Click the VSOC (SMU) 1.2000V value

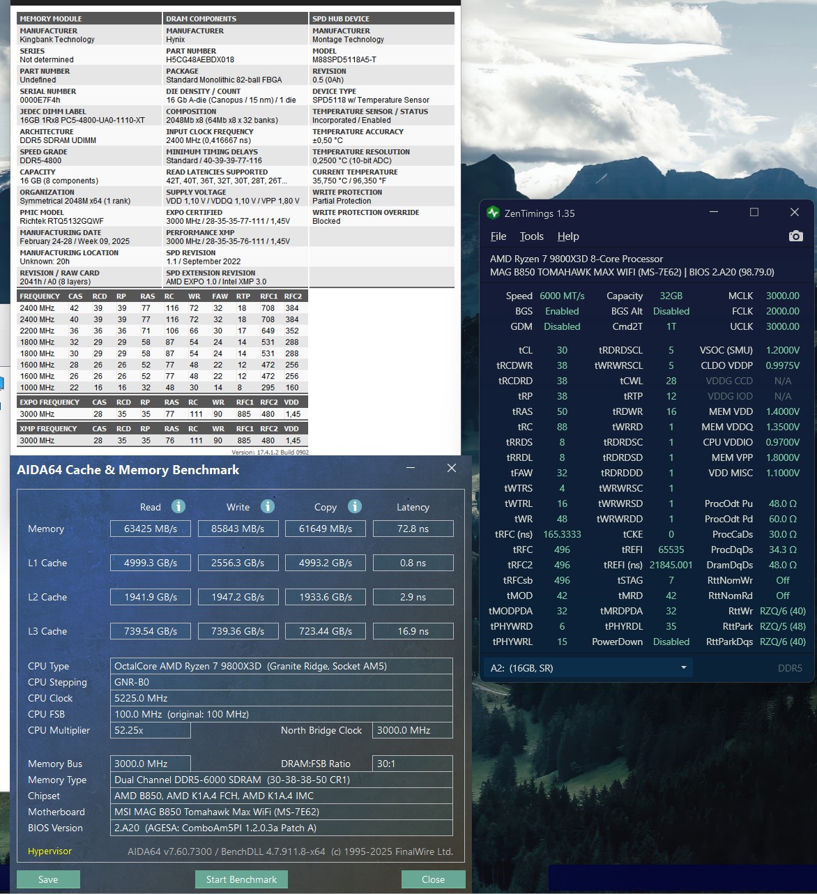(x=782, y=350)
